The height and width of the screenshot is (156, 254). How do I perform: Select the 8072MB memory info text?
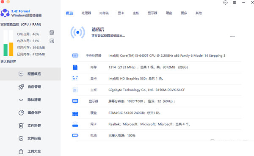pos(148,67)
